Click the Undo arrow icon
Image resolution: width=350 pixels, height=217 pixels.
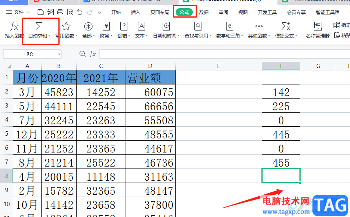pyautogui.click(x=80, y=12)
